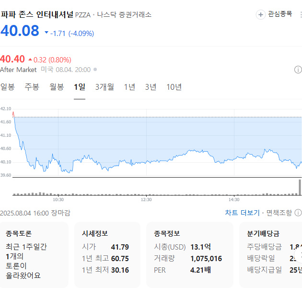Click the 42.10 price axis label
The height and width of the screenshot is (288, 302).
coord(6,109)
